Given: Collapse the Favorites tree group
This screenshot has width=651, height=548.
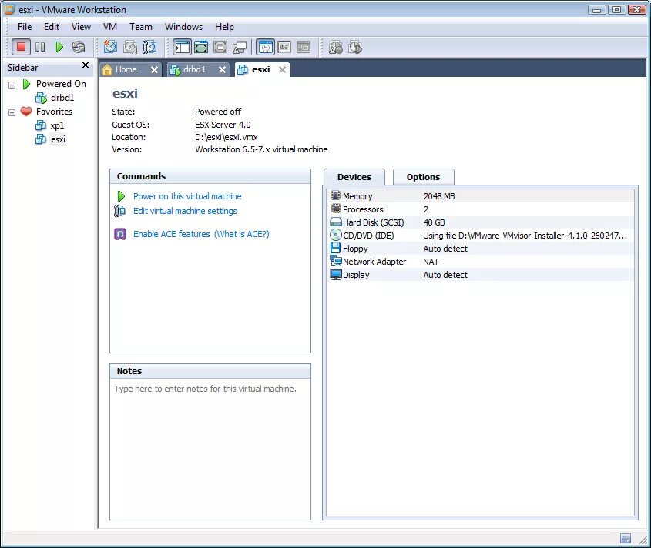Looking at the screenshot, I should 12,112.
